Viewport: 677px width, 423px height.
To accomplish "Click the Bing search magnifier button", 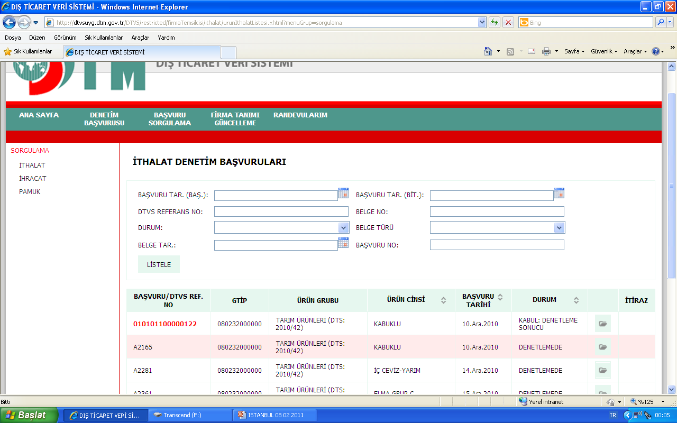I will point(661,22).
